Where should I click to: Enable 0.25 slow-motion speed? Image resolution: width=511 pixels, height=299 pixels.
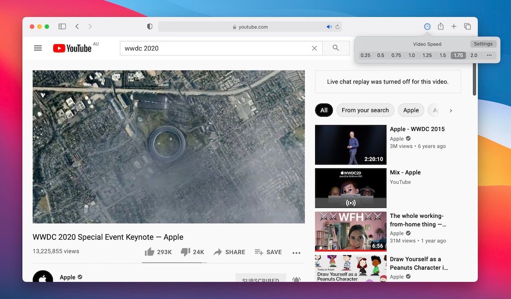pyautogui.click(x=365, y=55)
